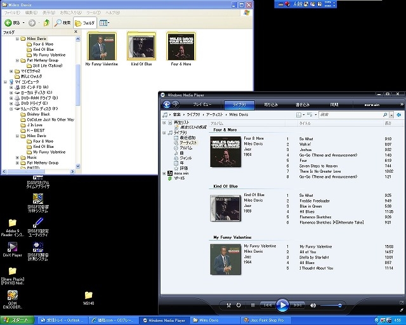
Task: Select K - BEST folder in tree
Action: (x=36, y=130)
